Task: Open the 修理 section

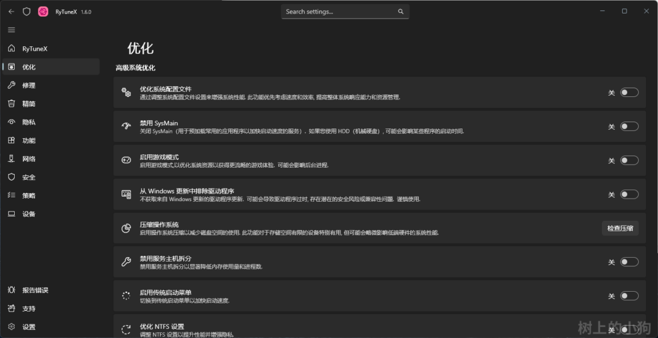Action: click(51, 85)
